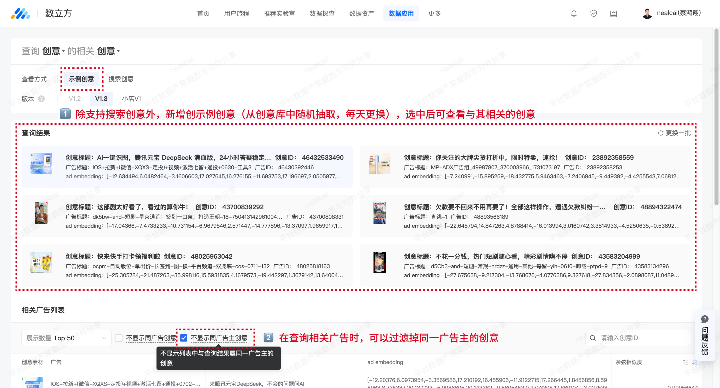Expand the related 创意 type dropdown

click(x=108, y=51)
